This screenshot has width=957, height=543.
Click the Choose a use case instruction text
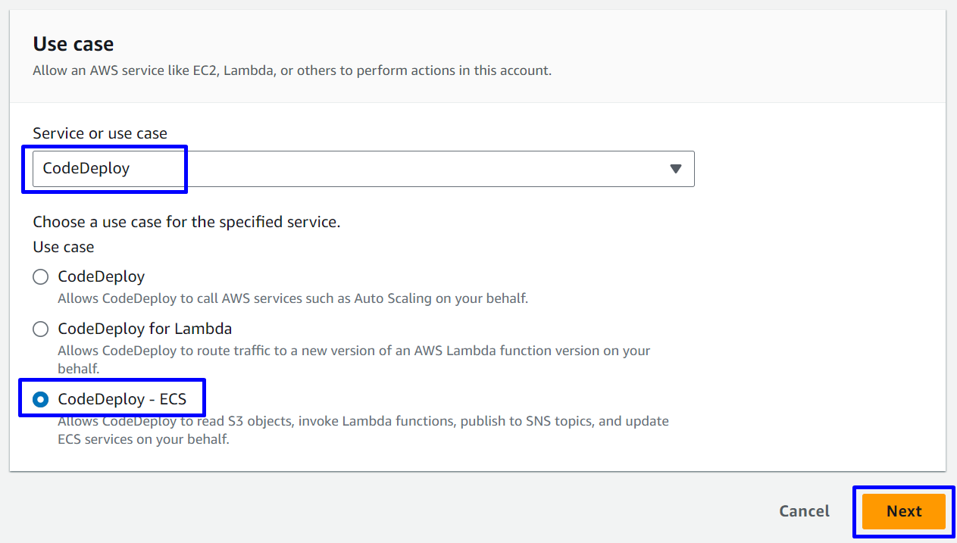pos(186,223)
